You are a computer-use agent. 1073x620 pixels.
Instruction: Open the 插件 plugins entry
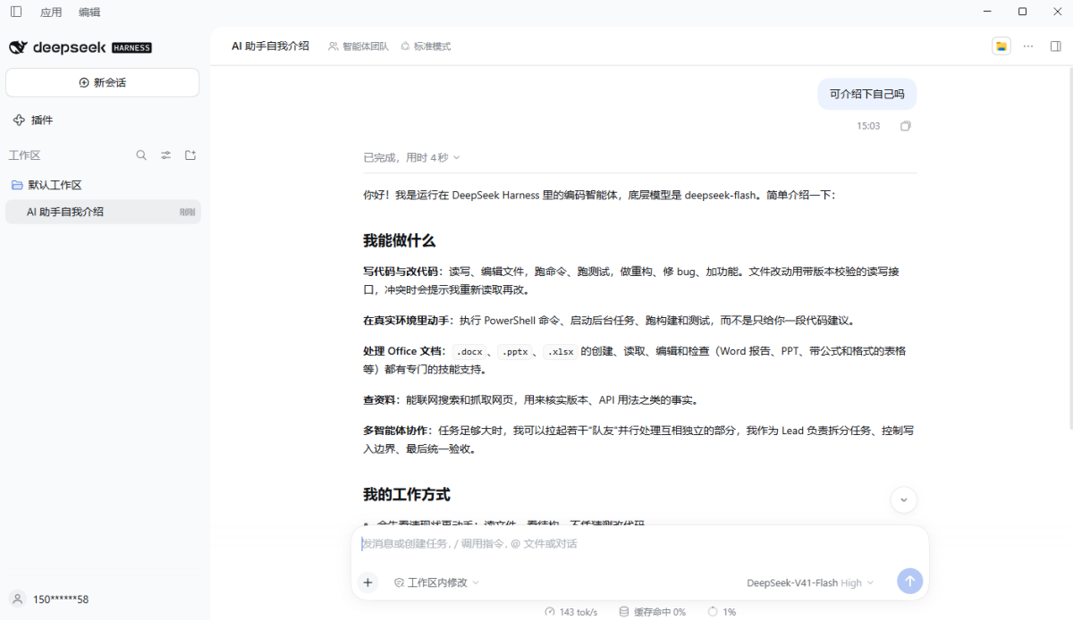(x=33, y=120)
